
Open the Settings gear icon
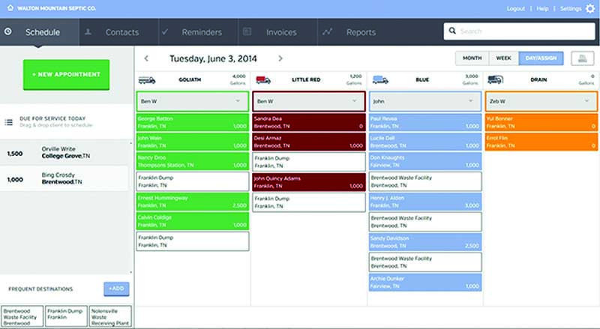pos(590,8)
